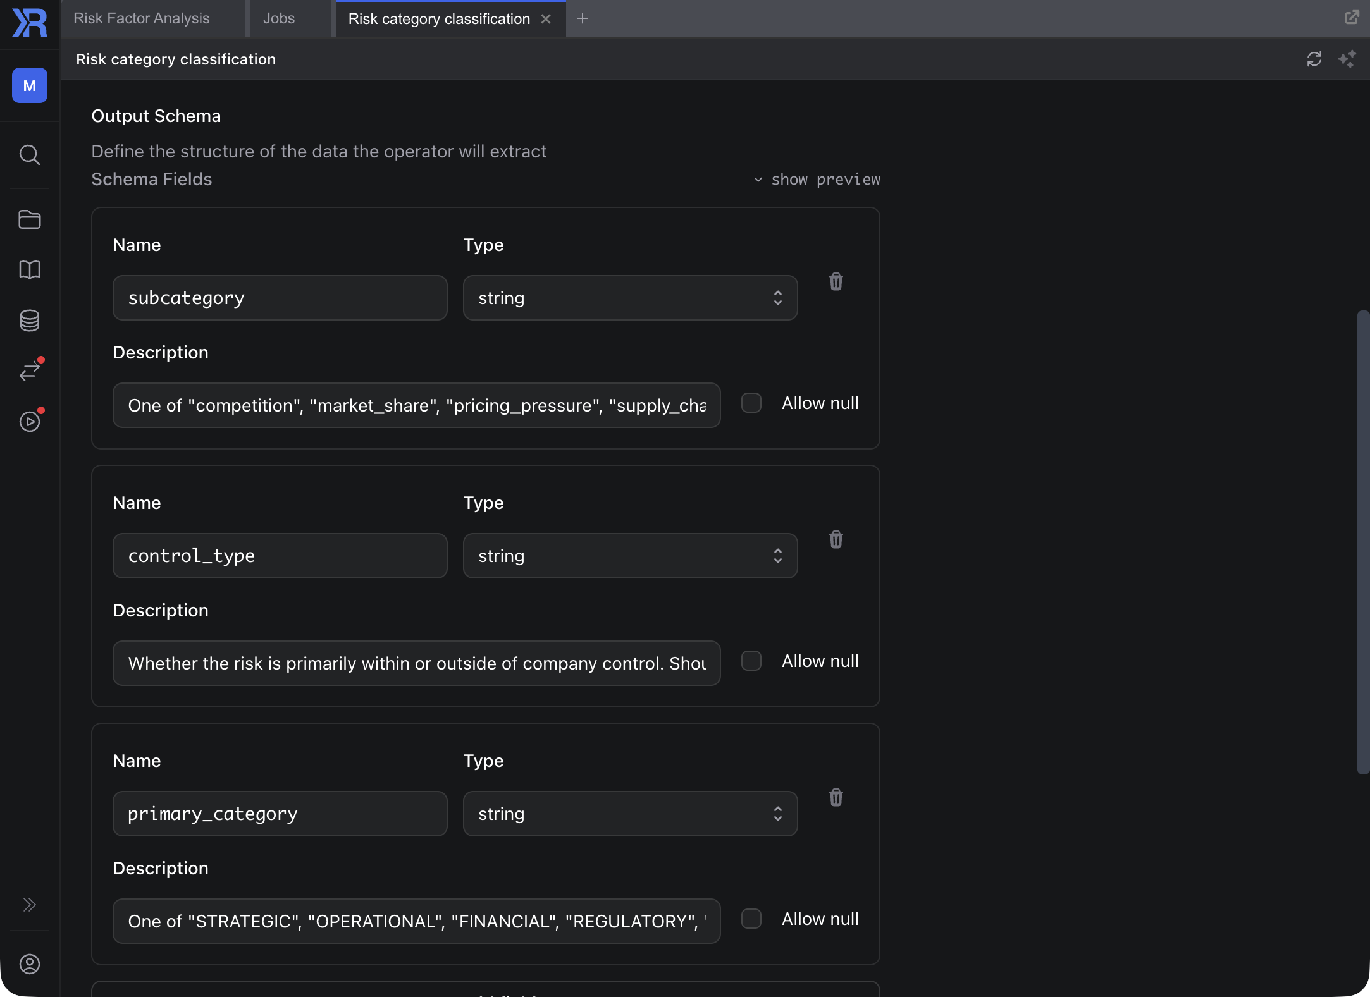Delete the subcategory schema field
The image size is (1370, 997).
tap(836, 281)
